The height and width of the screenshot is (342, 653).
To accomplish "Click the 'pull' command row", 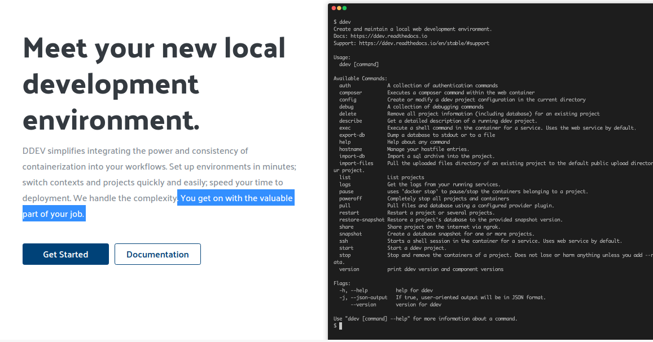I will (x=446, y=205).
